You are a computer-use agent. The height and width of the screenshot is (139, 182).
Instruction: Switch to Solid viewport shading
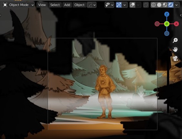[159, 5]
